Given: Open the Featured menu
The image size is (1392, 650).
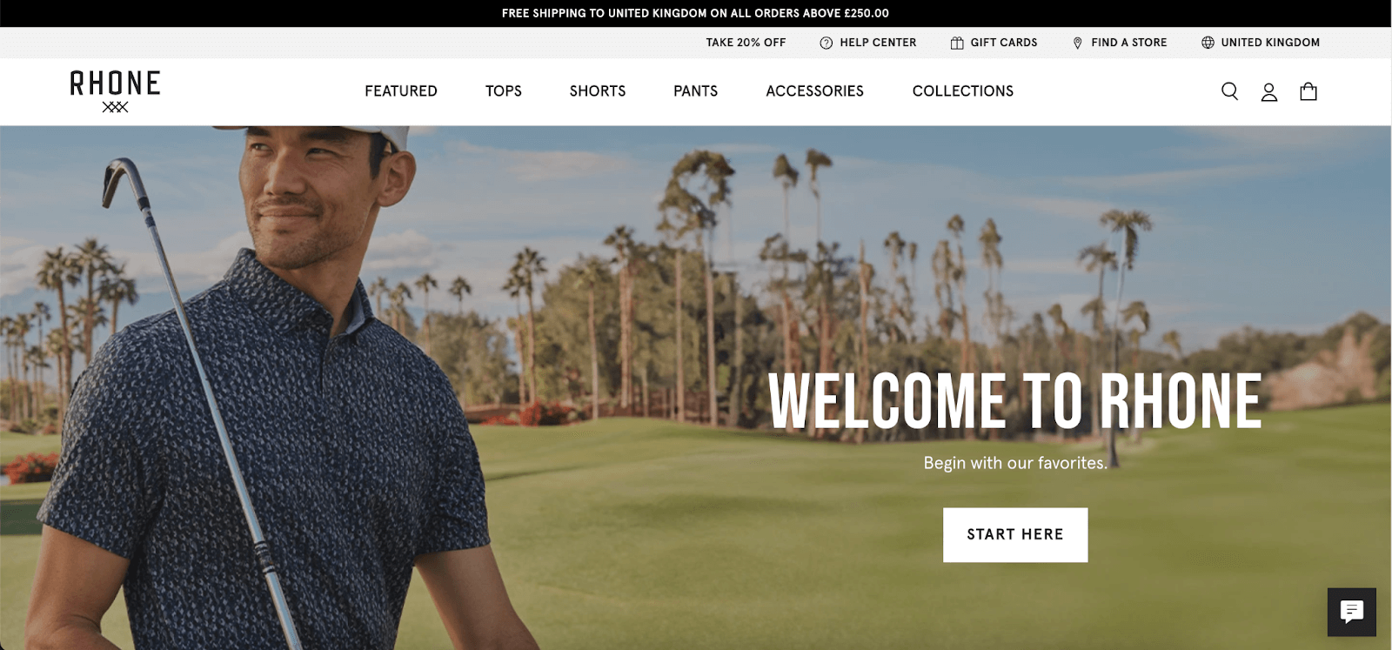Looking at the screenshot, I should point(401,91).
